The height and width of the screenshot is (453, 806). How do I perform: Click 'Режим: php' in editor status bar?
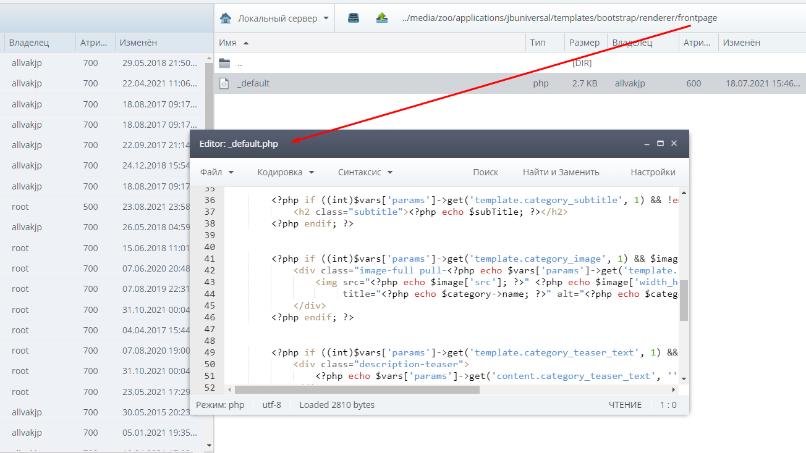(220, 405)
